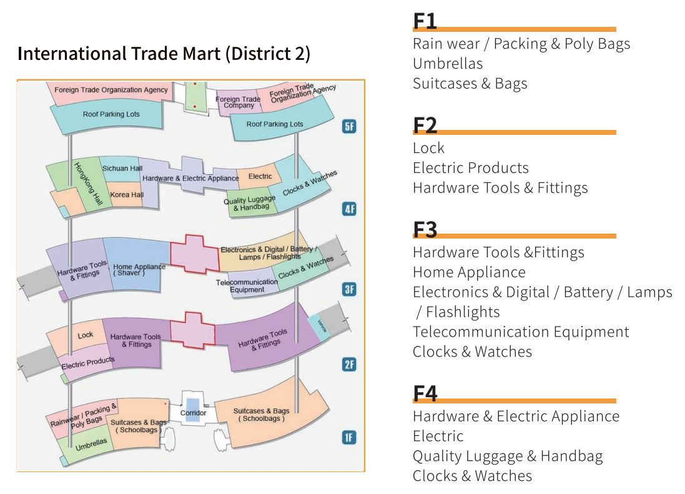The image size is (685, 494).
Task: Click the 1F floor badge on the map
Action: tap(349, 437)
